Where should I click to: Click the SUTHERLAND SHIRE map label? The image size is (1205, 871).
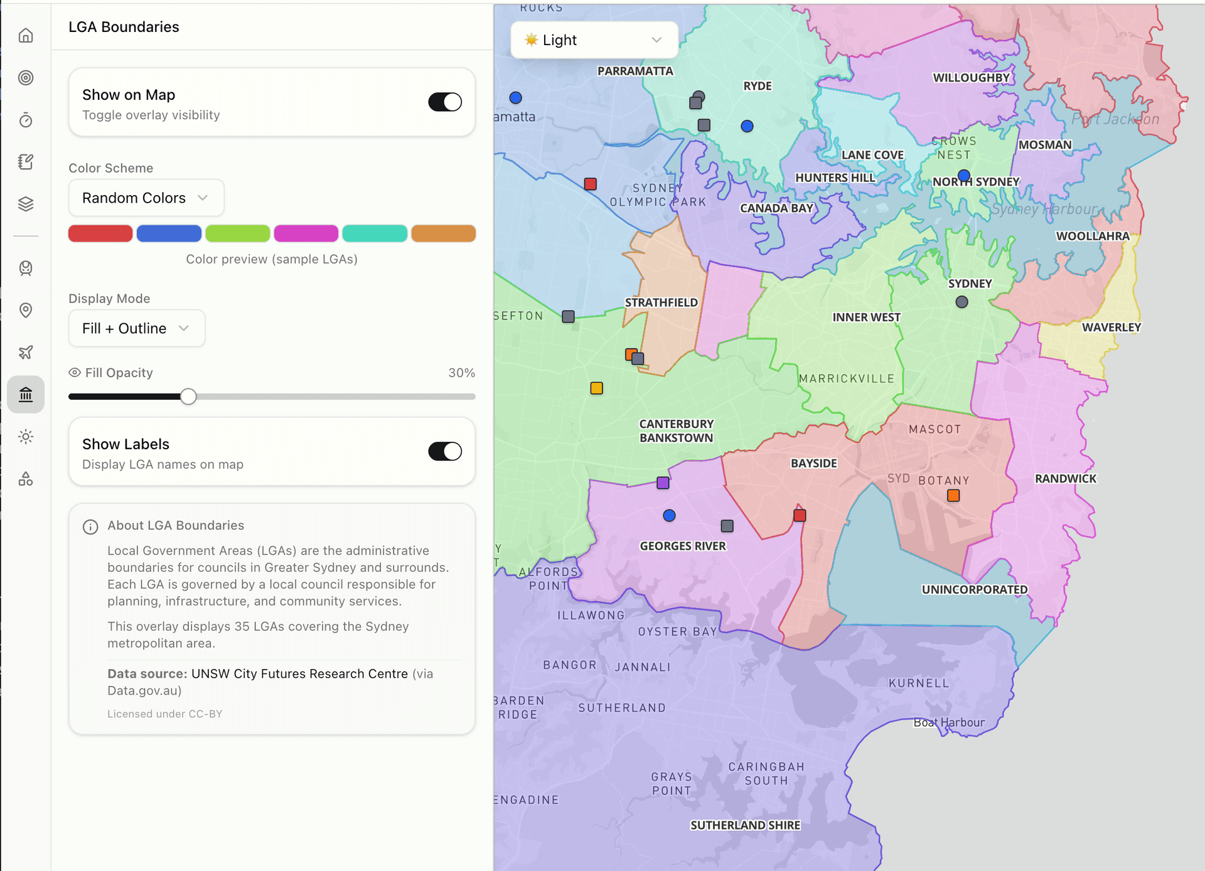click(745, 825)
